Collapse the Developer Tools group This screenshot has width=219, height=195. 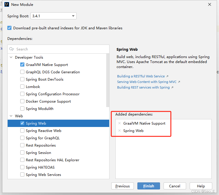11,57
